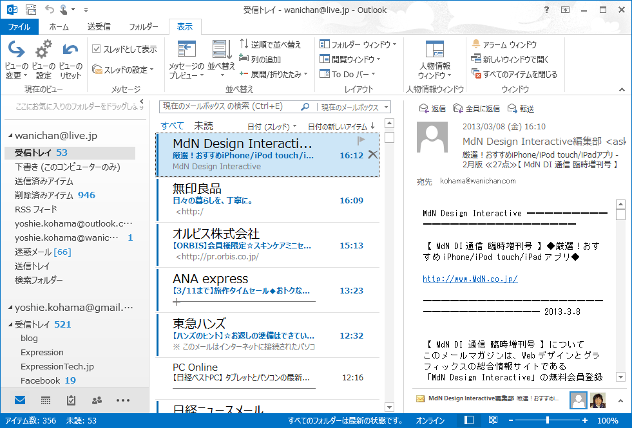The image size is (632, 428).
Task: Open 人物情報ウィンドウ (People Pane) button
Action: click(x=434, y=60)
